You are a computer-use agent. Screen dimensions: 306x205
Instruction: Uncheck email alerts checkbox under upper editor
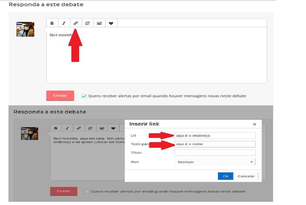point(84,96)
